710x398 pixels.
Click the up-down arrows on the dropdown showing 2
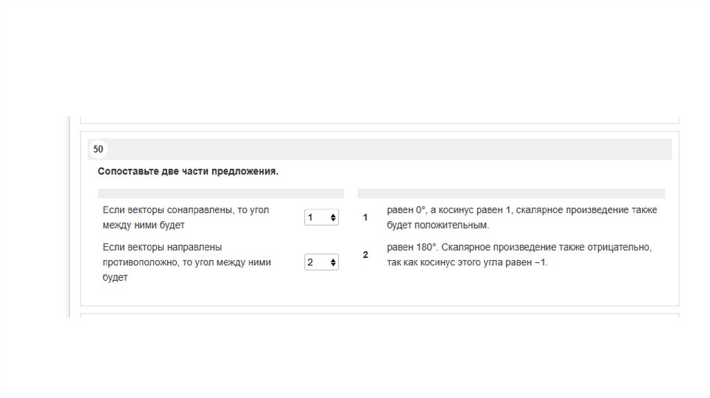334,262
